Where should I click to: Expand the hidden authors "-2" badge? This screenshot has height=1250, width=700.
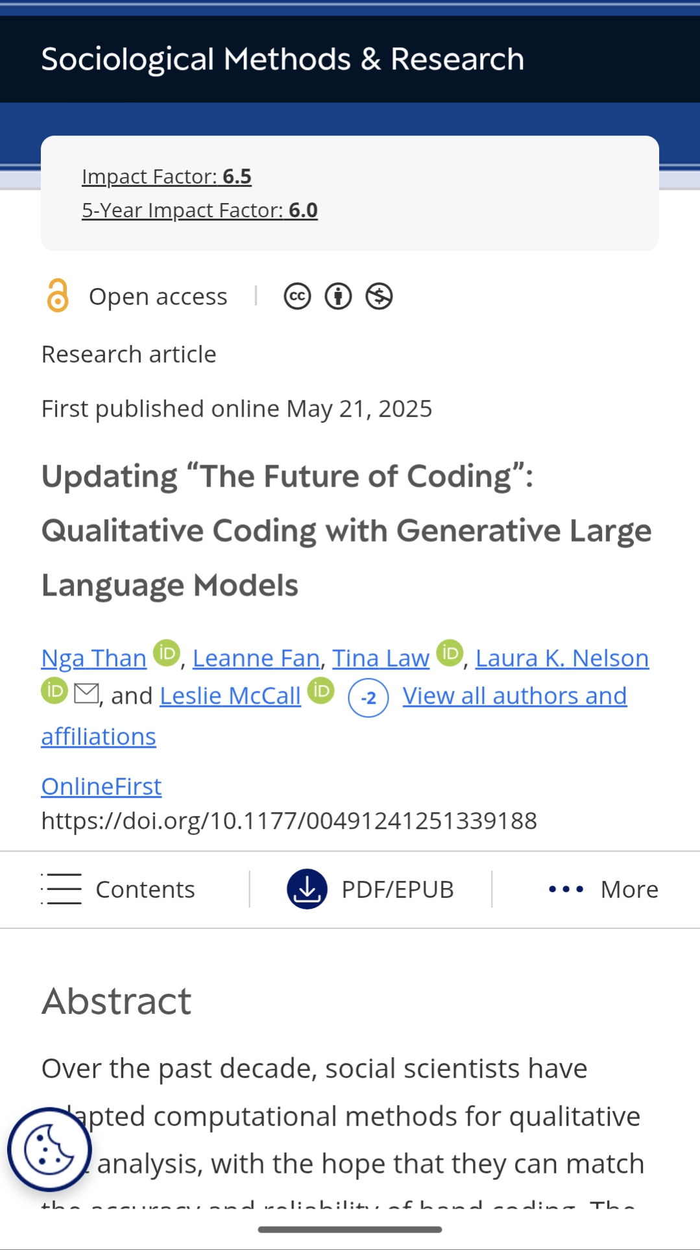368,698
